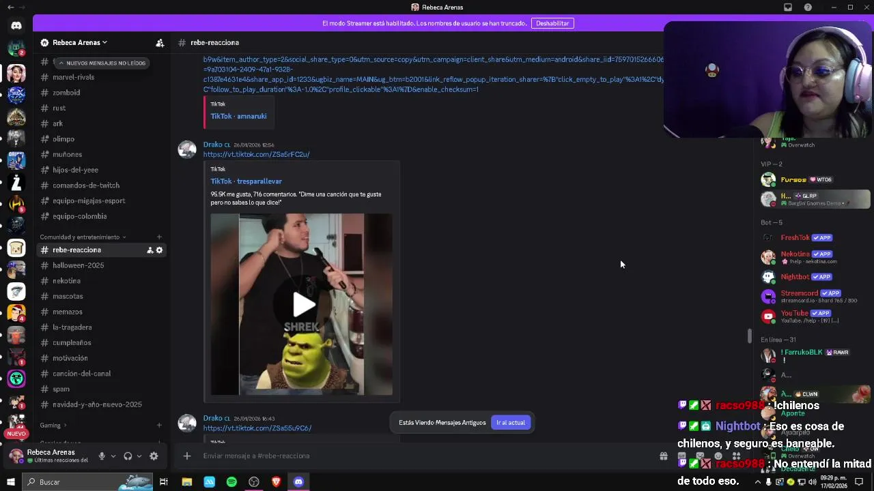Open the Windows notification center icon

point(859,482)
